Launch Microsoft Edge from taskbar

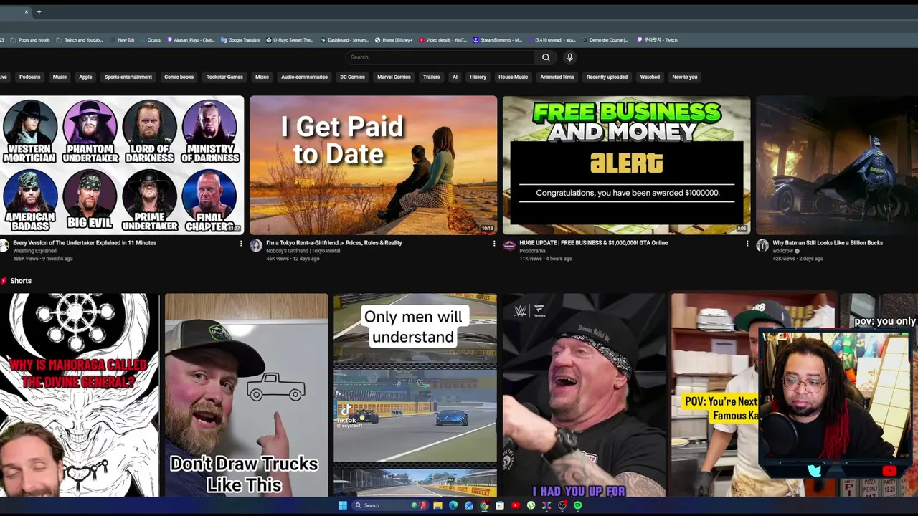pos(453,505)
